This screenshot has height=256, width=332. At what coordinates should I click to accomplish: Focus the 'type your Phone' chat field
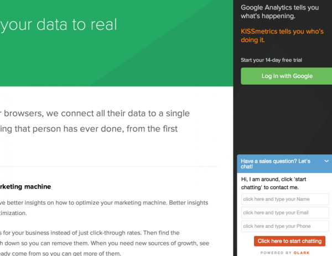[285, 226]
